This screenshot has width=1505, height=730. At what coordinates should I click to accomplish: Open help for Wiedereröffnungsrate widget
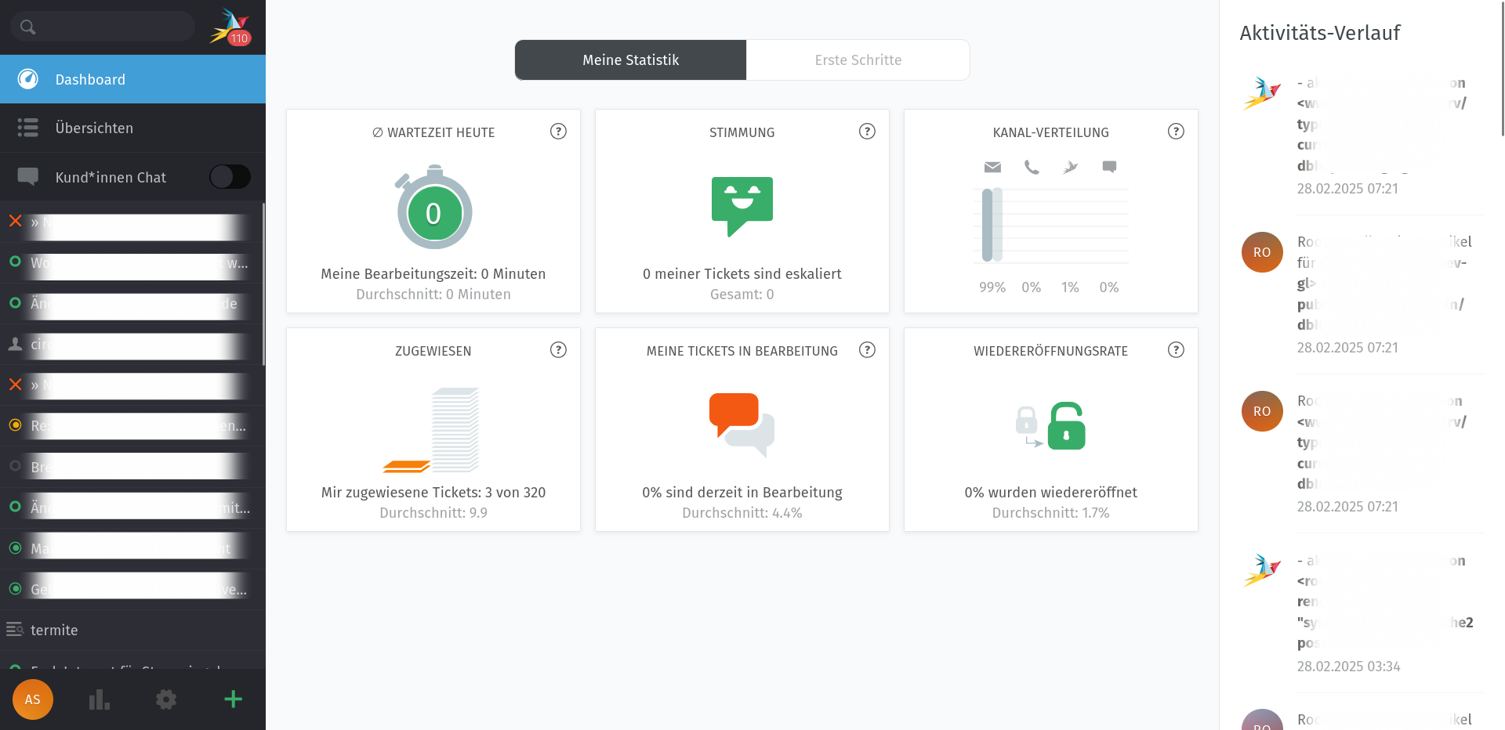1176,350
